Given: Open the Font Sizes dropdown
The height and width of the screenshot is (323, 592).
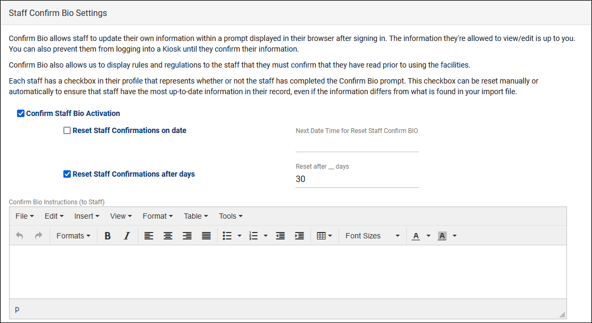Looking at the screenshot, I should pyautogui.click(x=372, y=236).
